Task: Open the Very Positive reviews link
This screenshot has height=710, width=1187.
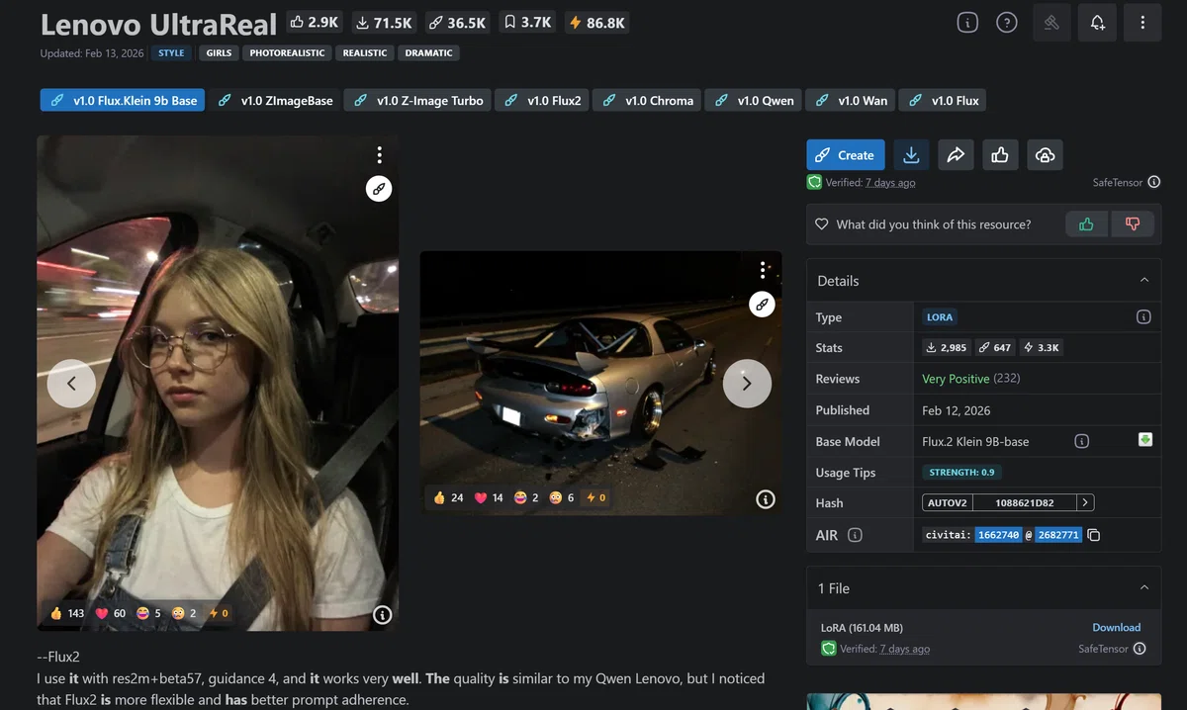Action: tap(956, 379)
